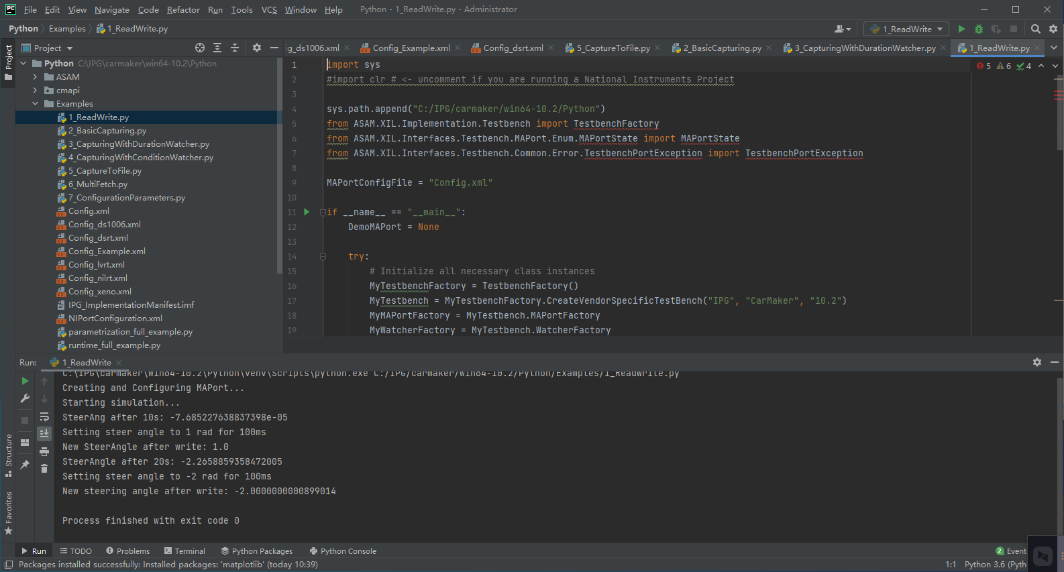The image size is (1064, 572).
Task: Switch to the 2_BasicCapturing.py editor tab
Action: (722, 48)
